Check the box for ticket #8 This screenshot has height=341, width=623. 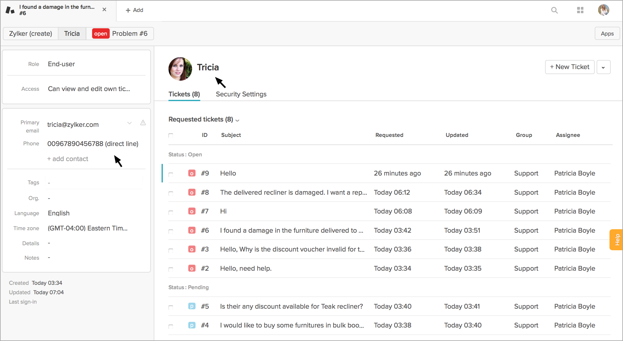(171, 193)
